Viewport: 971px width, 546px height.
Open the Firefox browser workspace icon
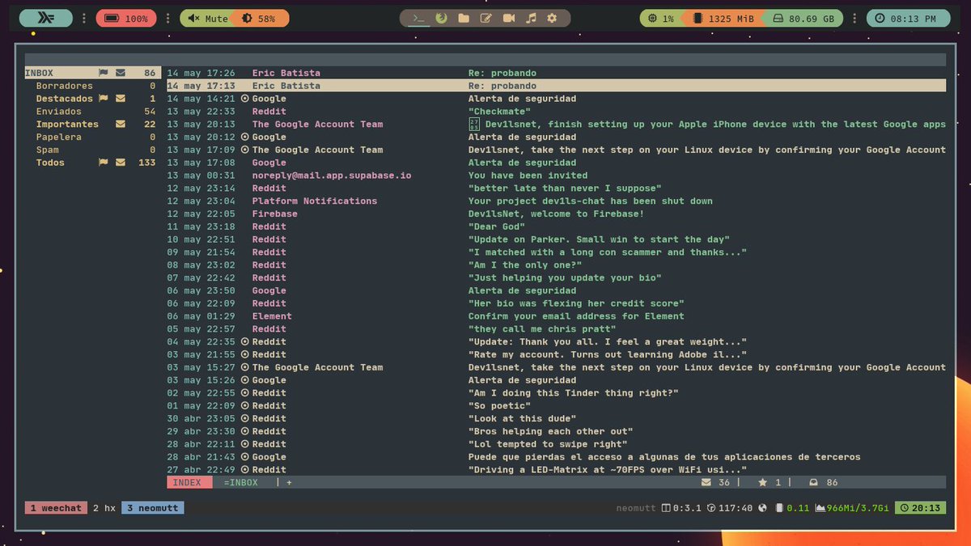pyautogui.click(x=441, y=18)
